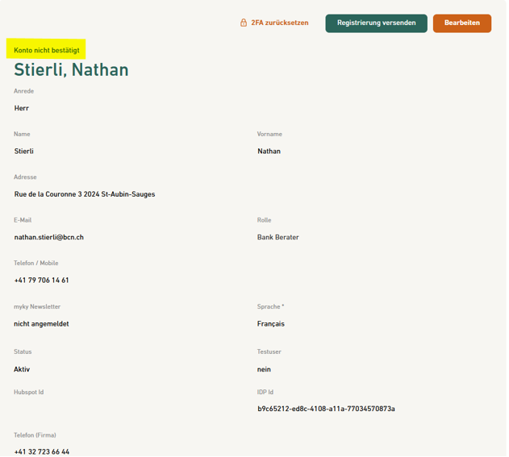Click the orange Bearbeiten button
Image resolution: width=509 pixels, height=457 pixels.
pyautogui.click(x=461, y=23)
